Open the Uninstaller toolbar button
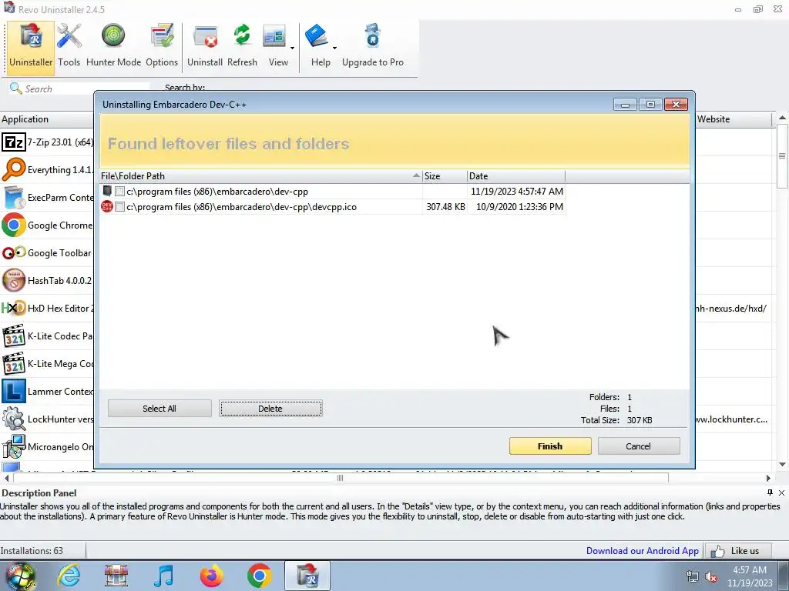This screenshot has height=591, width=789. click(31, 46)
